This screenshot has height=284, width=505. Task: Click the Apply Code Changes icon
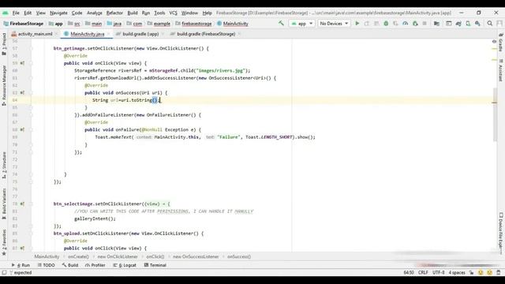coord(376,24)
